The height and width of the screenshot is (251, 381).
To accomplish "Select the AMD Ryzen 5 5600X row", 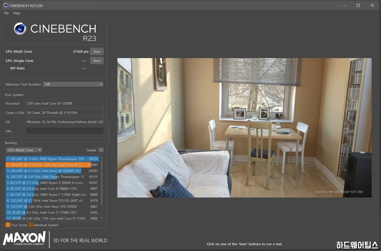I will point(52,182).
